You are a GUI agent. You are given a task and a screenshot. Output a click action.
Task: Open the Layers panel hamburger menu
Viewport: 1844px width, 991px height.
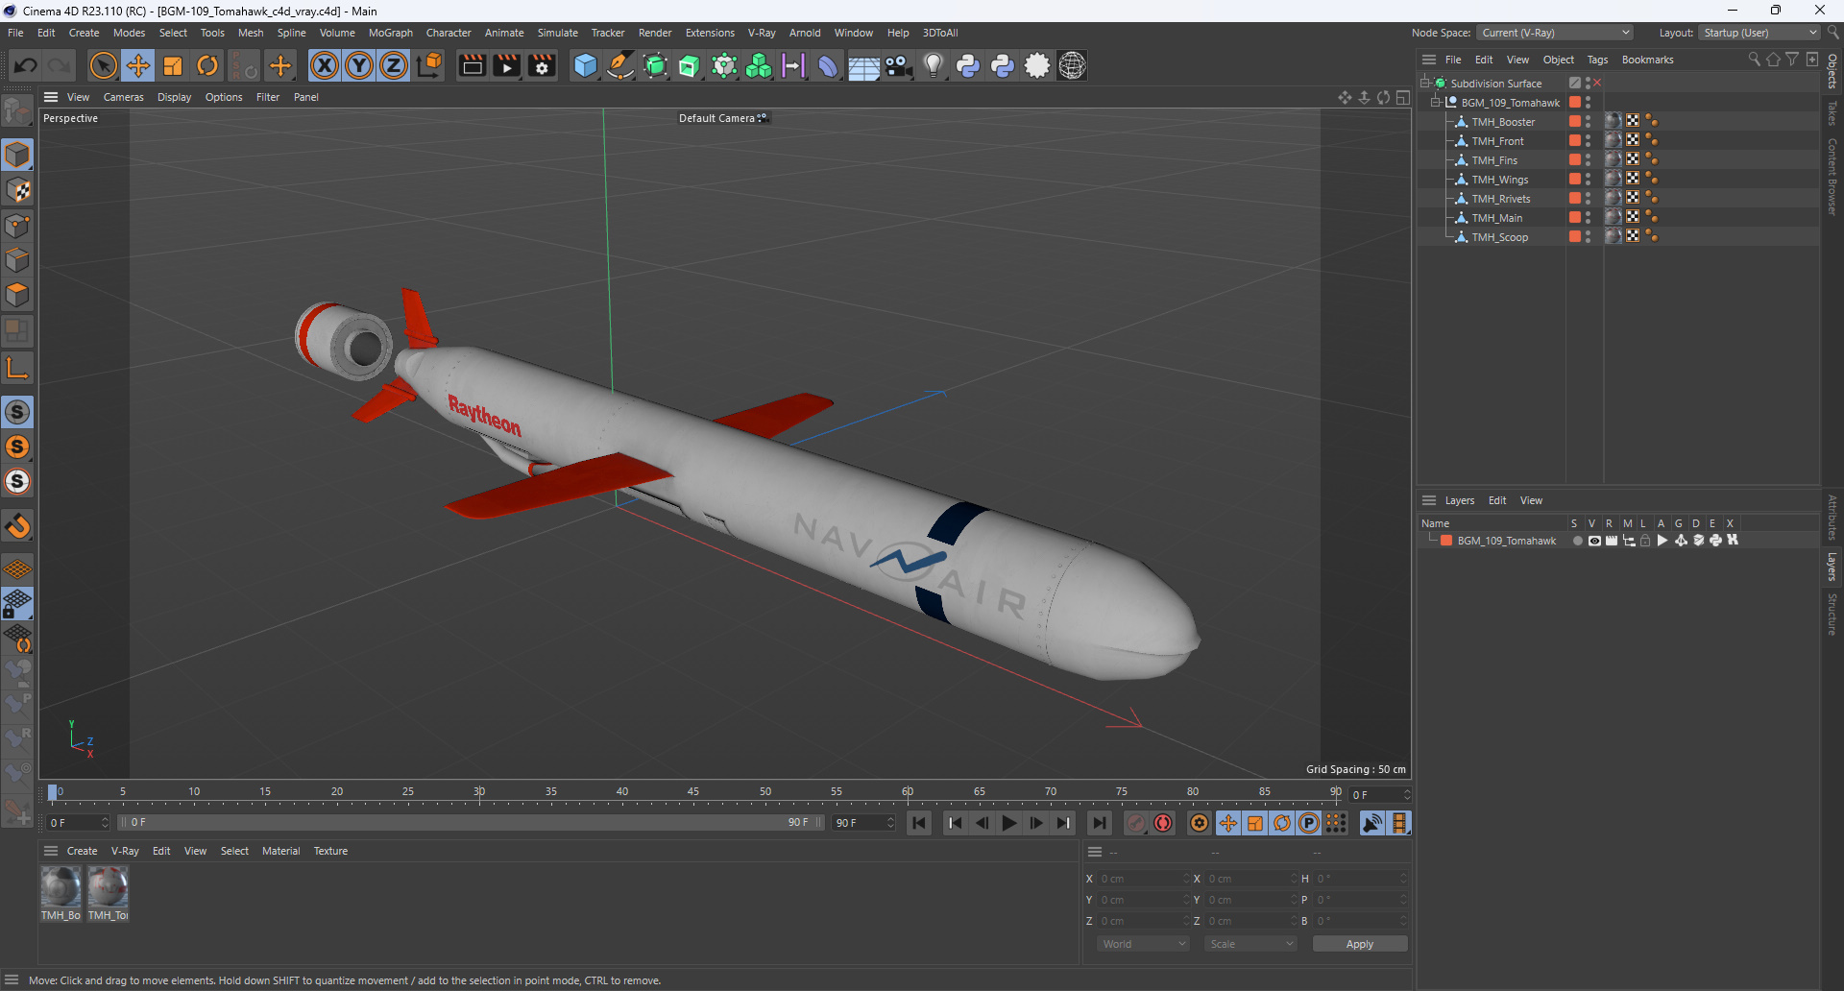click(1429, 500)
